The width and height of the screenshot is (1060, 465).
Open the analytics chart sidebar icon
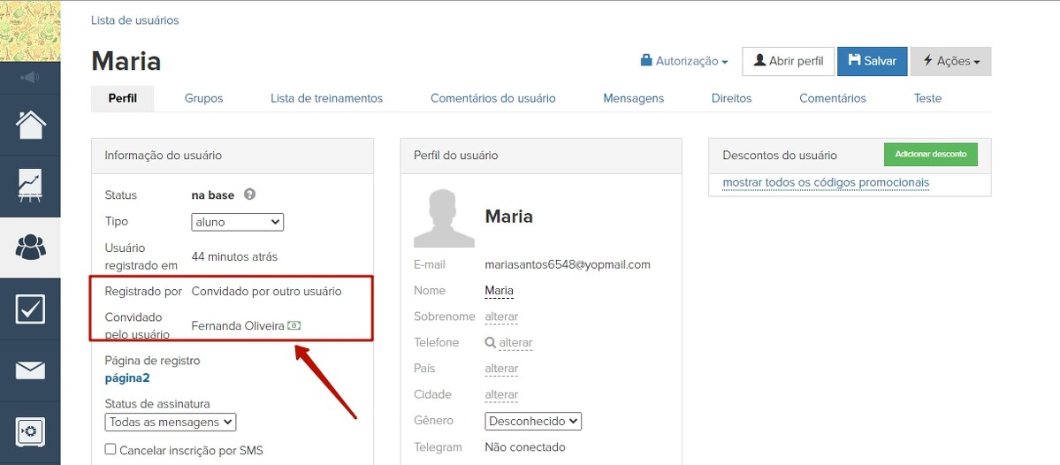click(30, 187)
